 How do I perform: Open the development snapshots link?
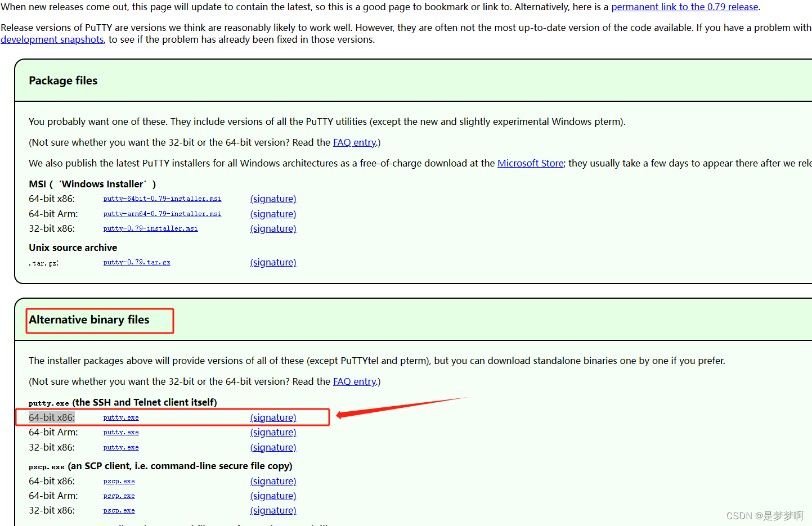point(52,39)
